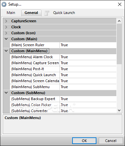This screenshot has height=146, width=125.
Task: Click the scrollbar up arrow
Action: pos(119,21)
